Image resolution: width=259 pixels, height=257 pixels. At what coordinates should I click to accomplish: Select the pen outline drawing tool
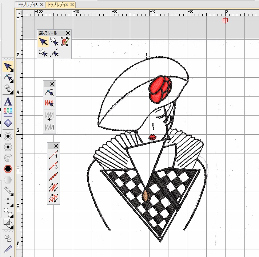8,191
